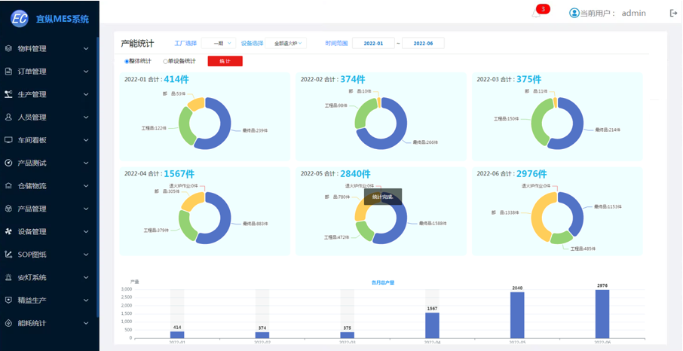Expand the 人员管理 menu chevron
This screenshot has width=683, height=351.
86,118
